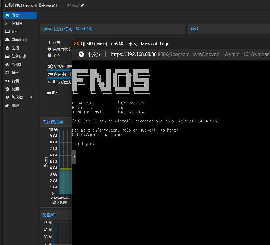
Task: Click the Hardware (硬件) monitor icon
Action: 7,32
